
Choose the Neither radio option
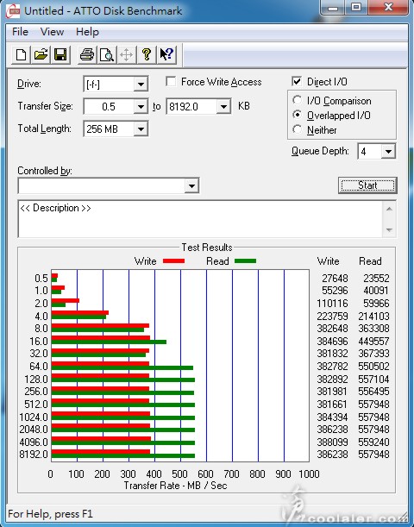coord(297,129)
